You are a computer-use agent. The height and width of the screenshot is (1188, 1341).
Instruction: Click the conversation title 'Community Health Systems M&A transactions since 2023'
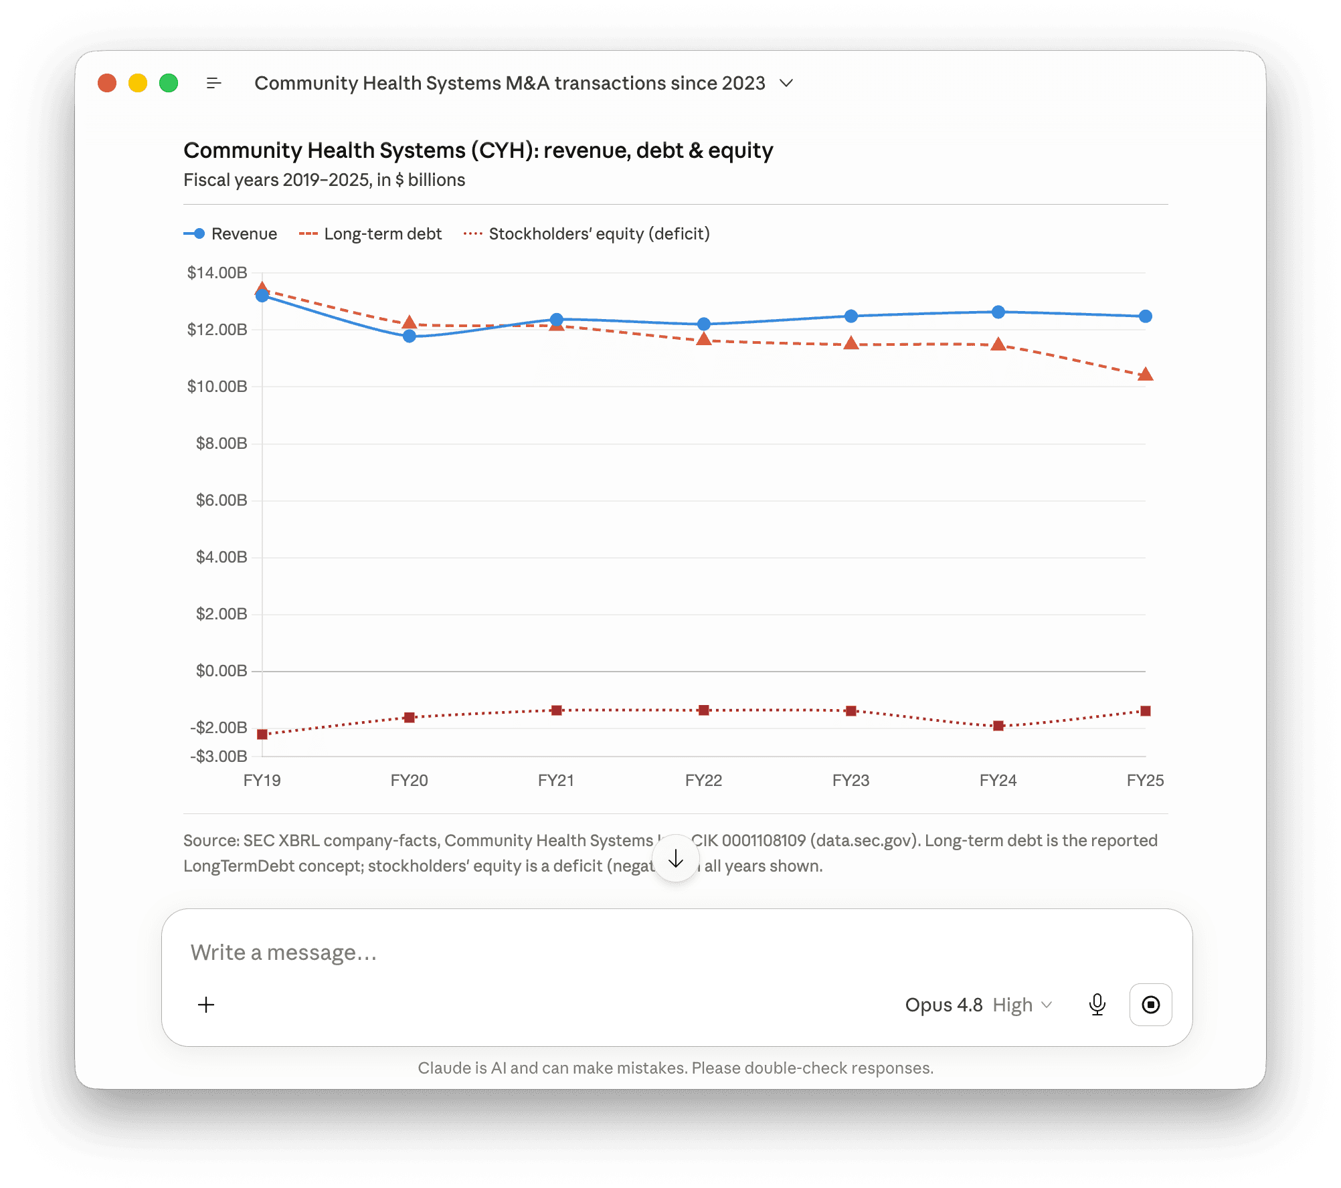pos(509,83)
